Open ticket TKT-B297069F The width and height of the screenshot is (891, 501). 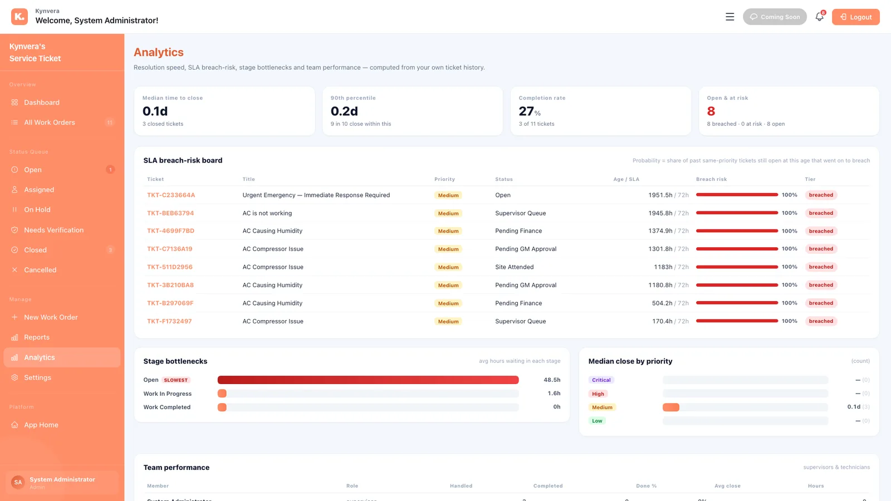coord(170,303)
